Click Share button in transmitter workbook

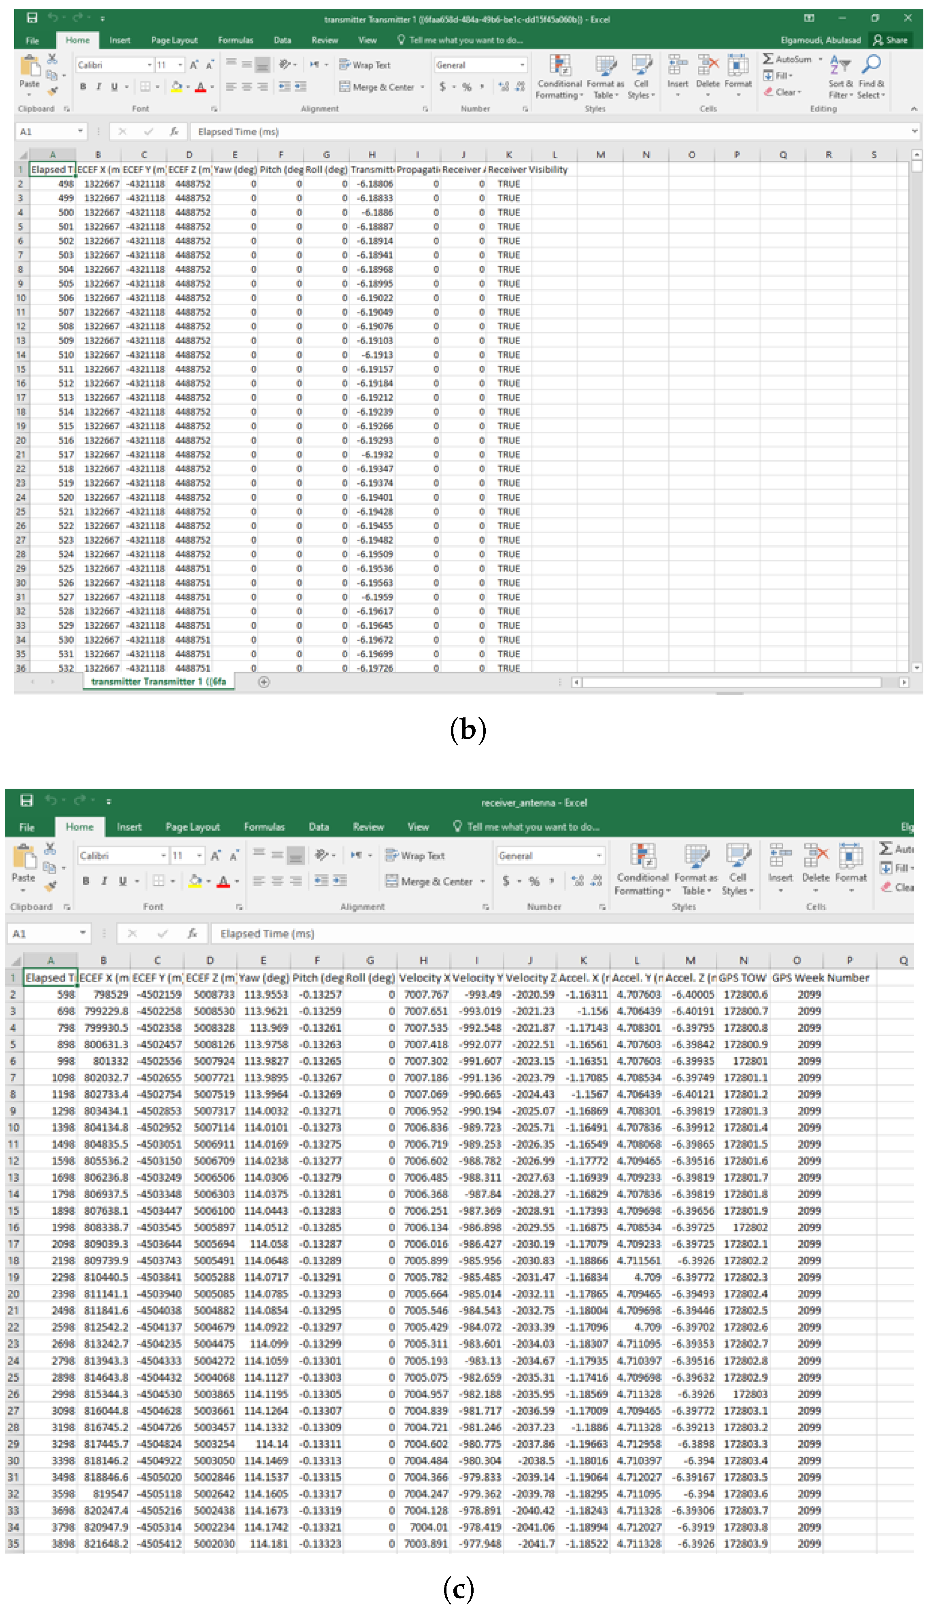[890, 40]
